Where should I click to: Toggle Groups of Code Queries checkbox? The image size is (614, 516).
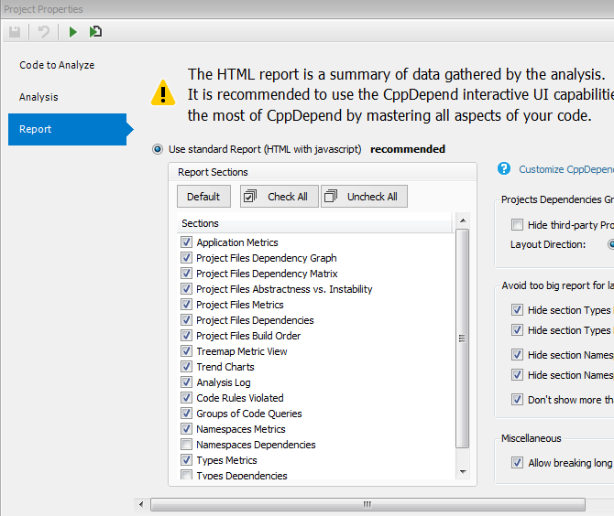coord(186,414)
